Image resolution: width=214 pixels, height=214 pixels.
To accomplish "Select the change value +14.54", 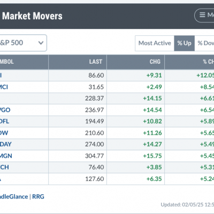I will pos(152,110).
